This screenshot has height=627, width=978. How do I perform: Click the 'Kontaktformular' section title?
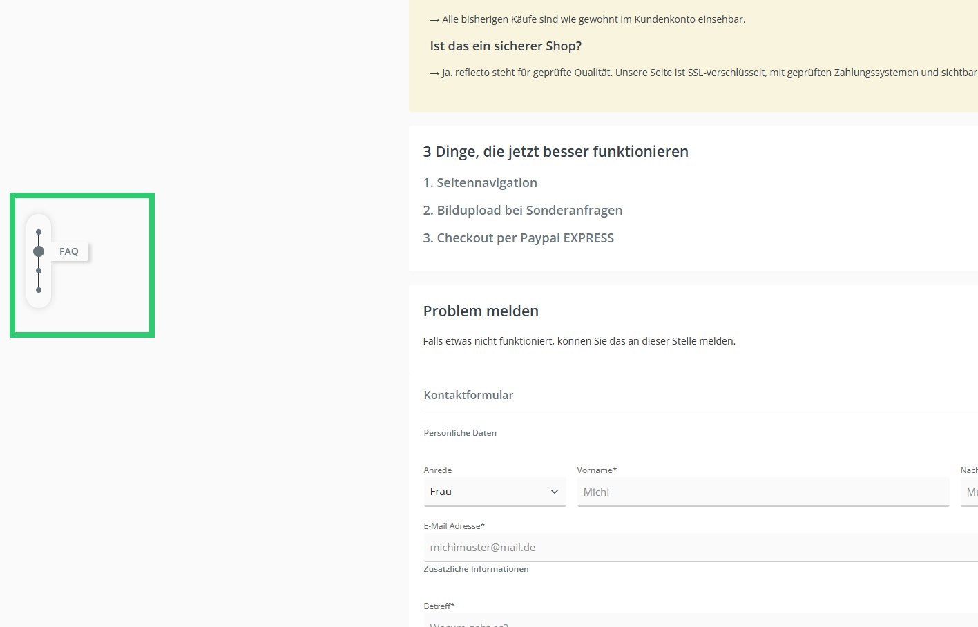(468, 395)
